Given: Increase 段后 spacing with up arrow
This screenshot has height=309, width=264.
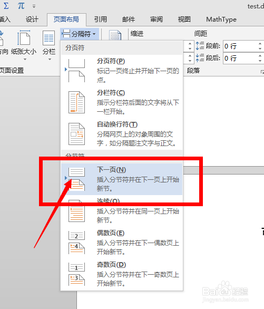Looking at the screenshot, I should point(260,56).
